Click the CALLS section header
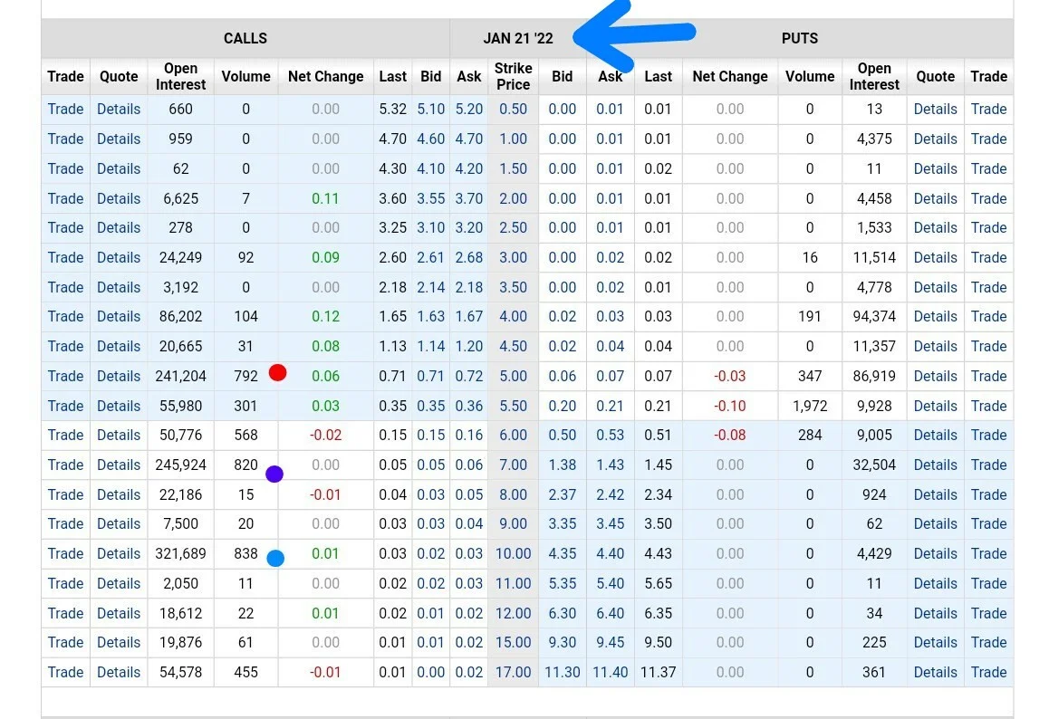The image size is (1049, 719). [x=245, y=38]
